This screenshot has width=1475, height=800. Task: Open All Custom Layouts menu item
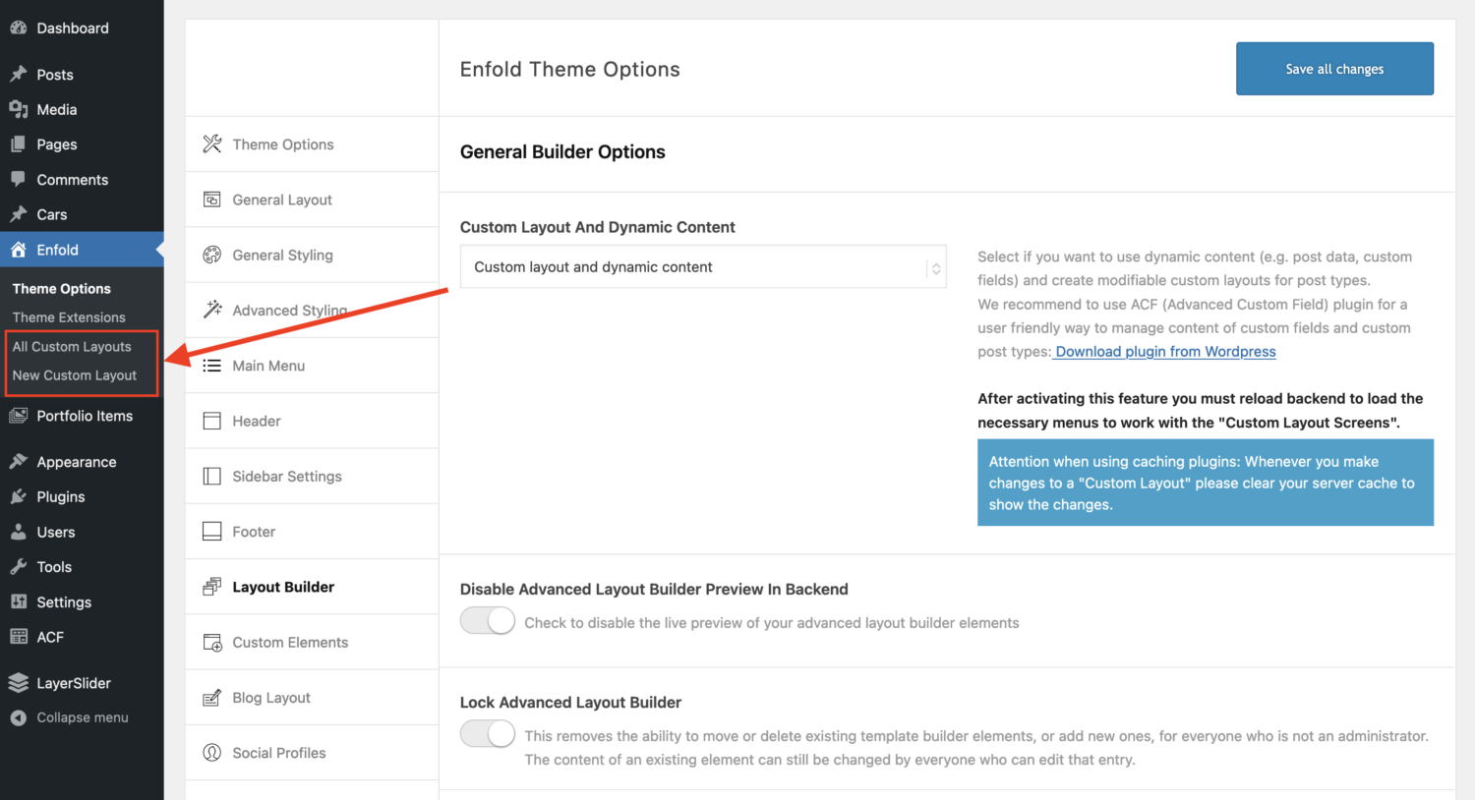(x=71, y=346)
